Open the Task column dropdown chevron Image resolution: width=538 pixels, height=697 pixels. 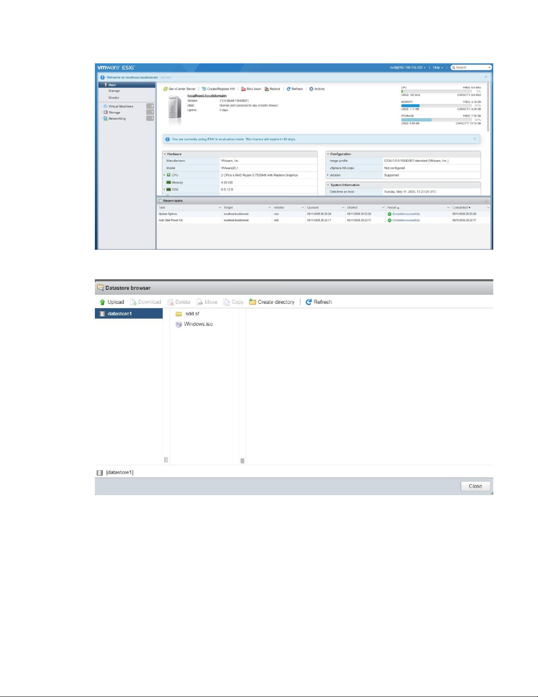[x=220, y=208]
